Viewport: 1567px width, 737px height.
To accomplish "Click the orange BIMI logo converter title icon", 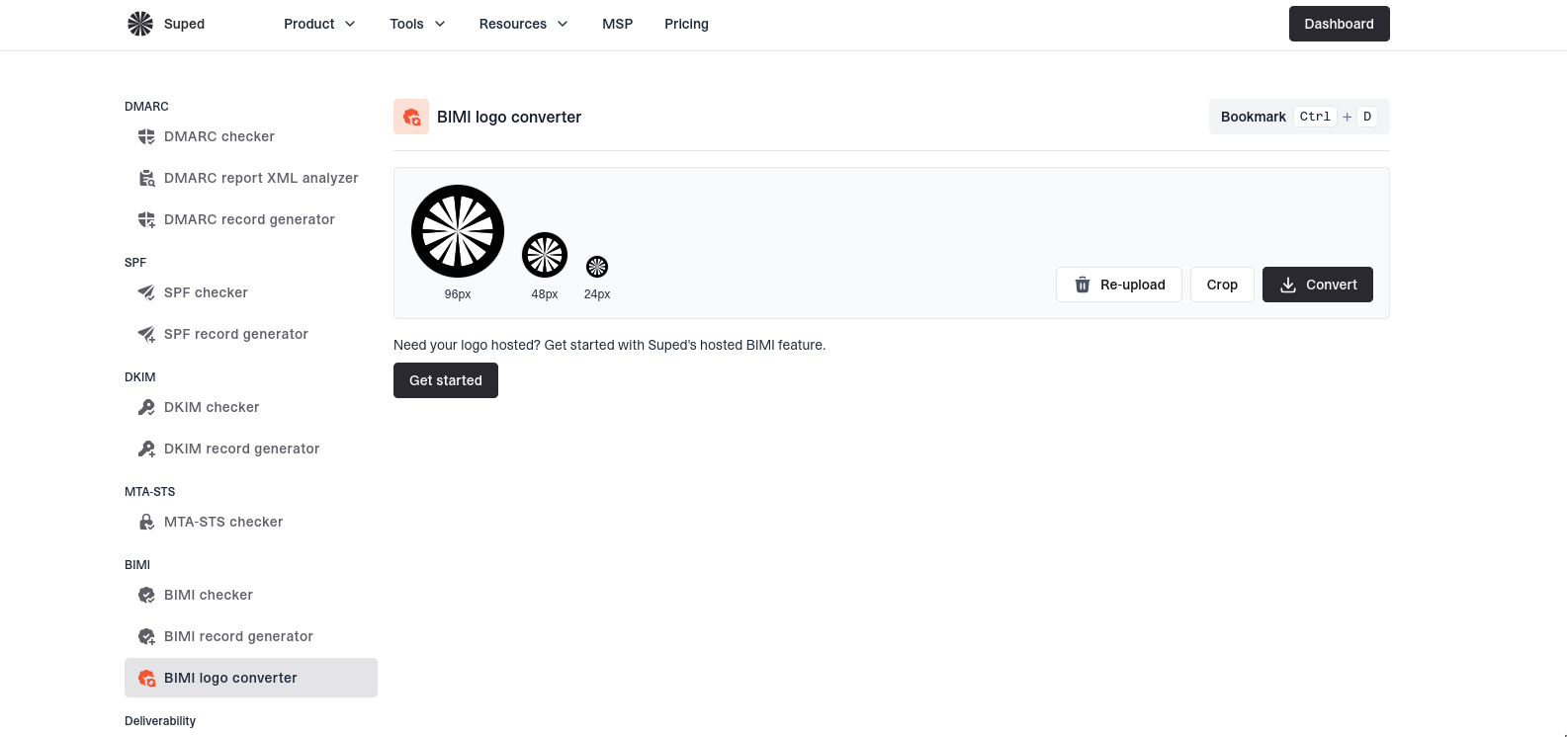I will (411, 117).
